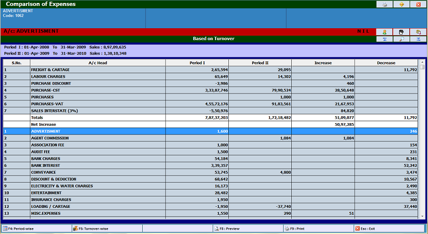This screenshot has height=234, width=428.
Task: Click the Net Increase row label
Action: click(44, 124)
